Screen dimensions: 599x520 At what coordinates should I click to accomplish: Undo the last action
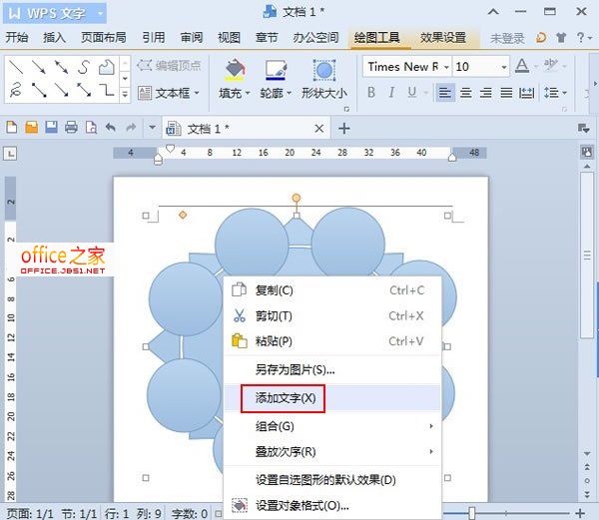(111, 127)
